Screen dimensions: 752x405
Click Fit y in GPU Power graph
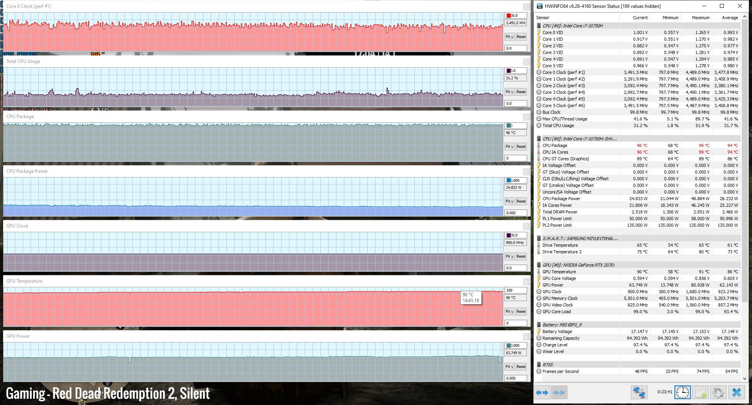[509, 367]
